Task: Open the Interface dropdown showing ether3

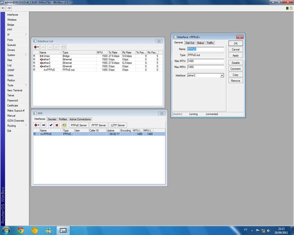Action: [x=222, y=75]
